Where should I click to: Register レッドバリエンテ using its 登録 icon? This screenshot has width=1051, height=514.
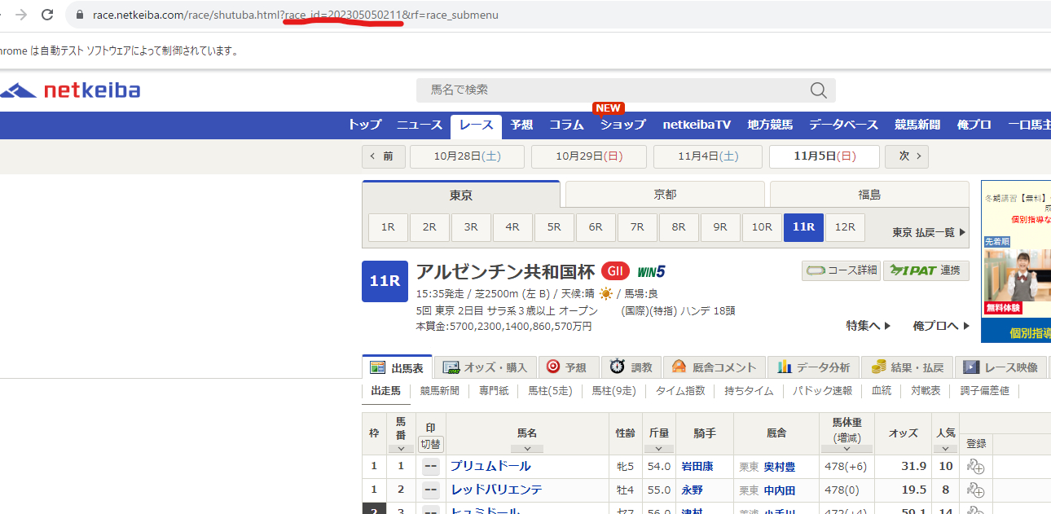pyautogui.click(x=975, y=490)
